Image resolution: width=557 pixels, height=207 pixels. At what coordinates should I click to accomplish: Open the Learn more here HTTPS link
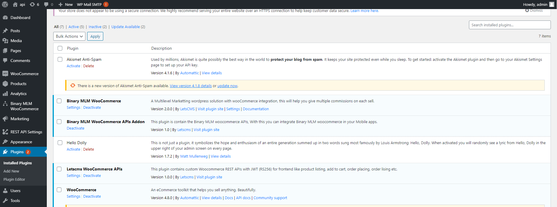(365, 11)
